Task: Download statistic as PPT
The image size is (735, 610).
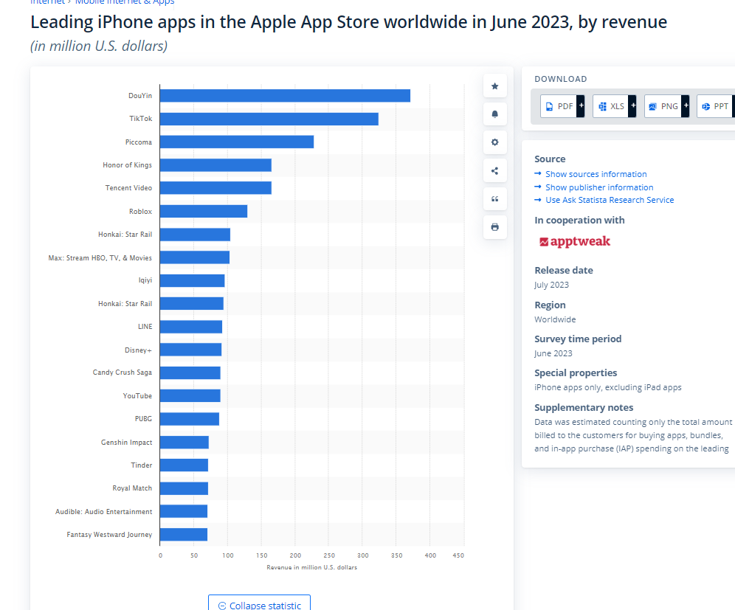Action: [715, 106]
